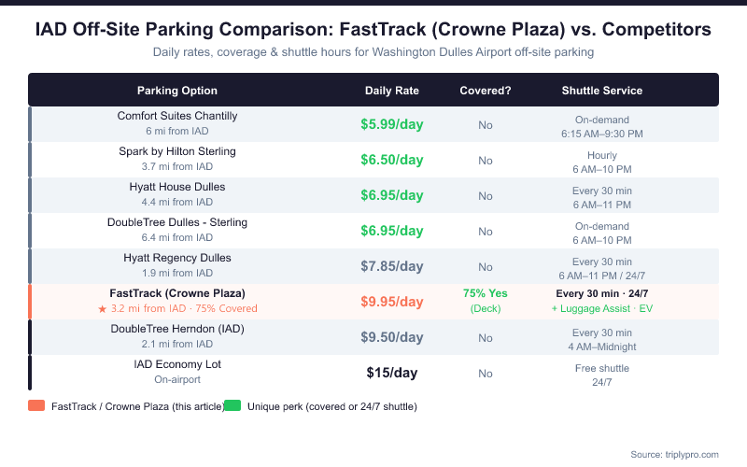The height and width of the screenshot is (467, 747).
Task: Select the Parking Option column header
Action: tap(177, 91)
